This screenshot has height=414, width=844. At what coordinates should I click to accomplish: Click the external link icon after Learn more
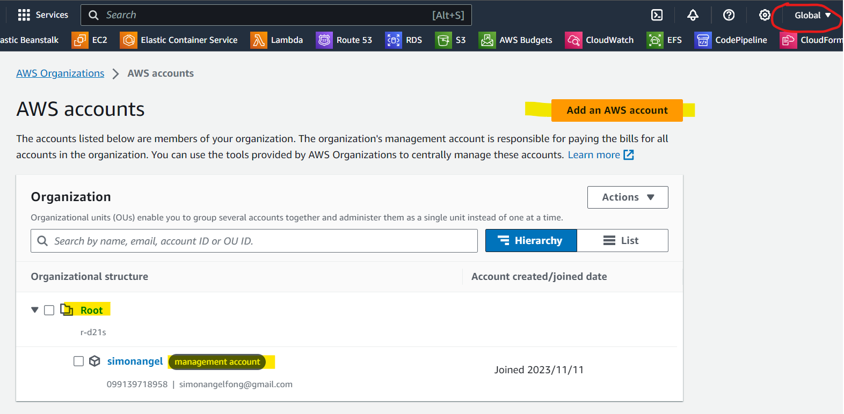tap(629, 155)
